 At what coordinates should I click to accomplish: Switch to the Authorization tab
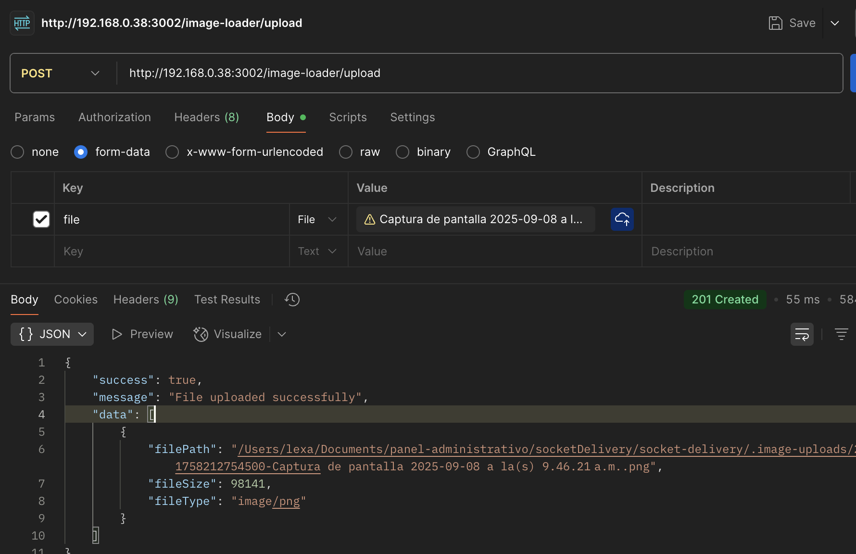(114, 117)
